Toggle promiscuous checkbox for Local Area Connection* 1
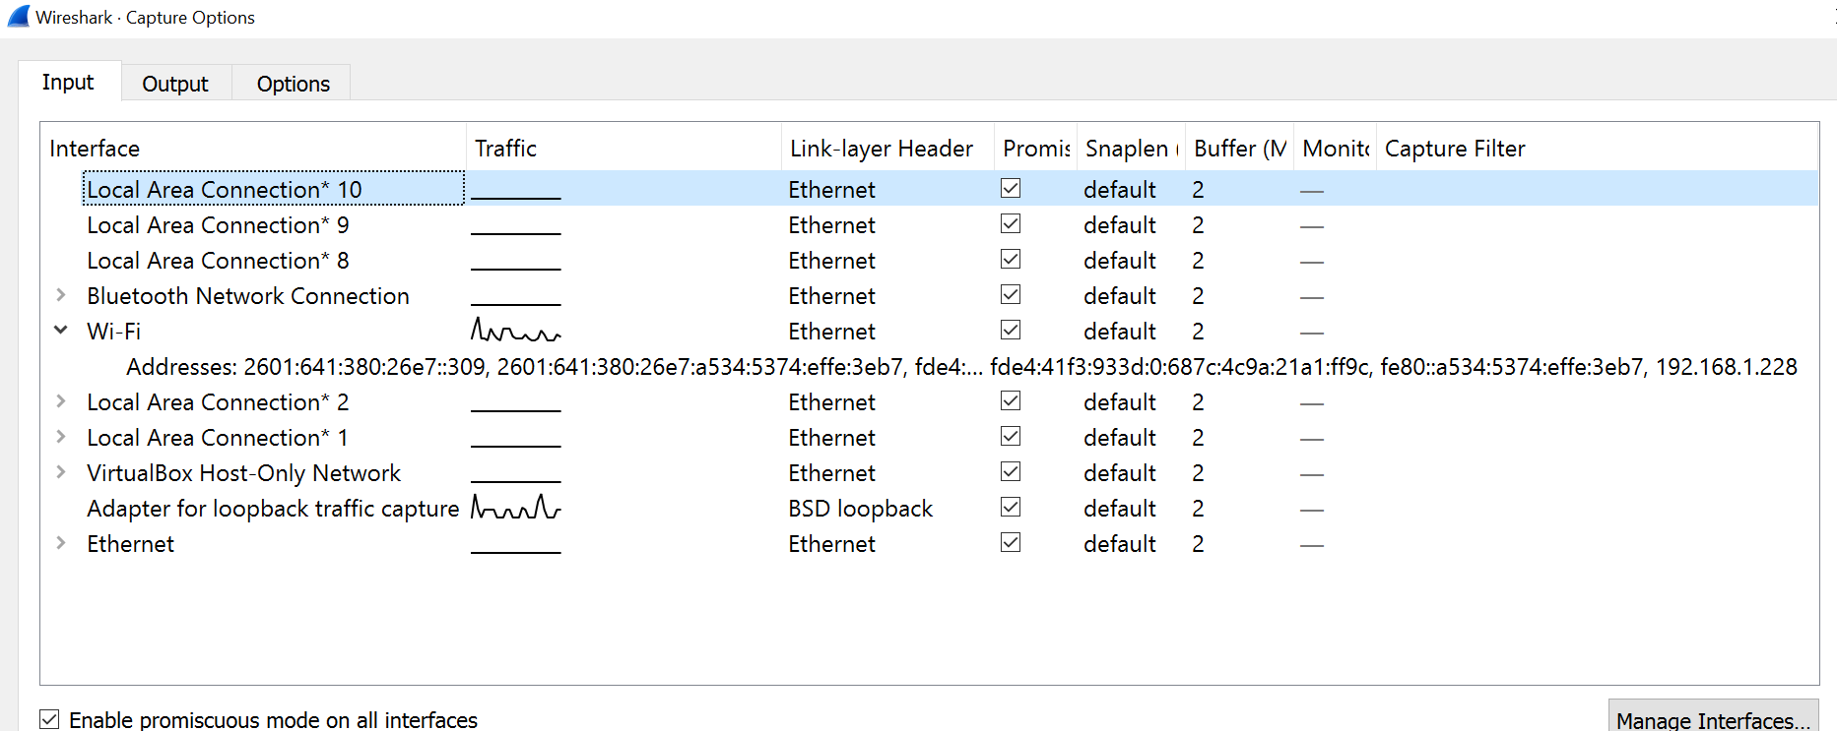 click(1011, 436)
